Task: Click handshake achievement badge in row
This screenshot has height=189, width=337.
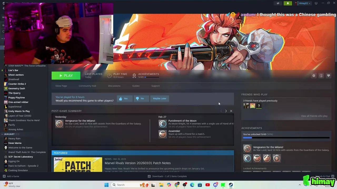Action: [257, 158]
